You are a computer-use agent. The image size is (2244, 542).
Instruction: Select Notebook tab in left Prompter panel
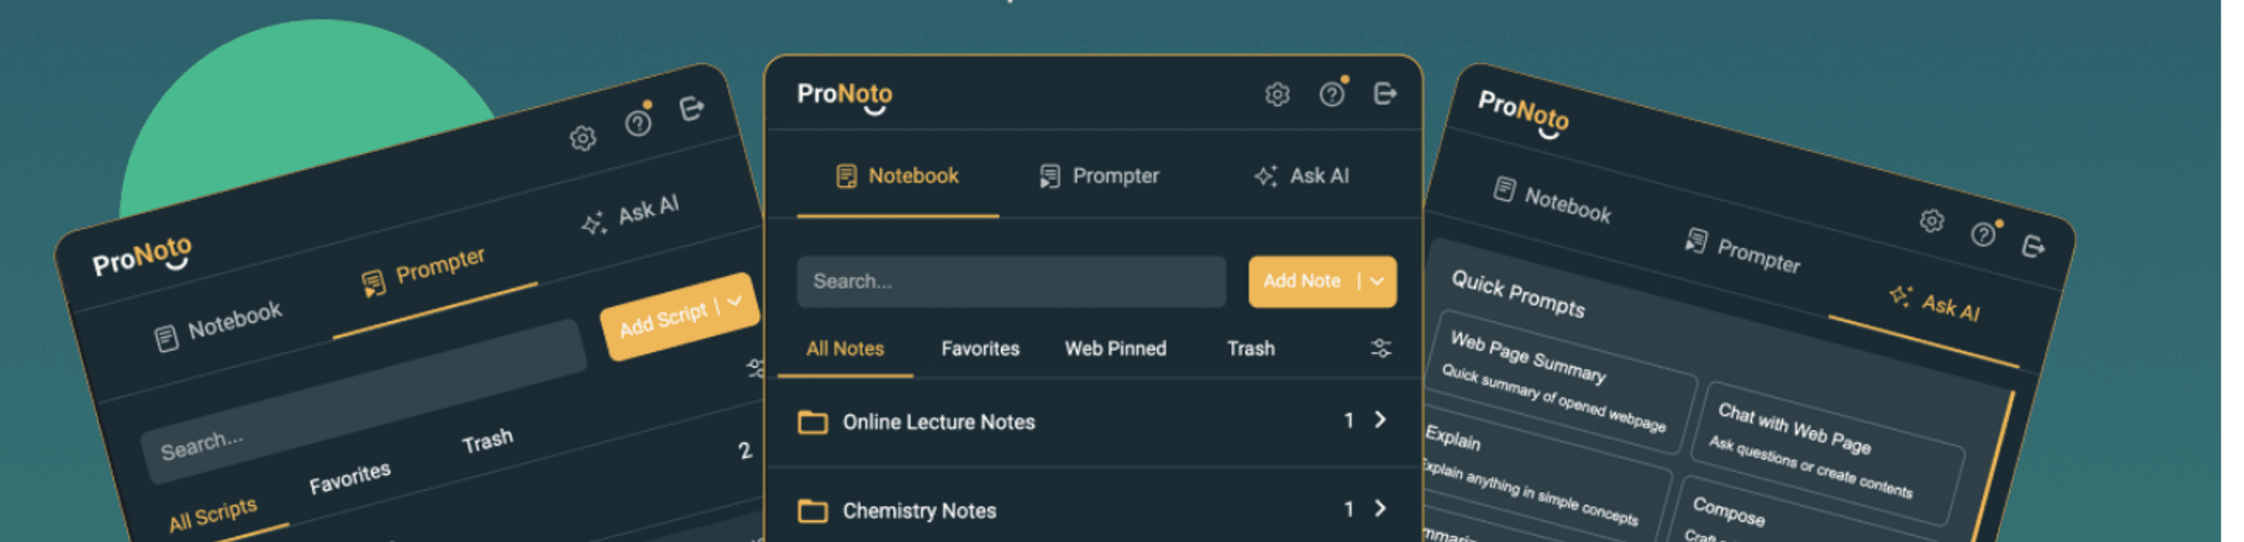218,325
